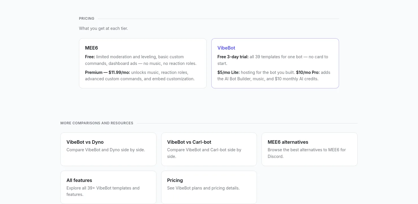Click "Browse the best alternatives to MEE6" description

pos(307,153)
